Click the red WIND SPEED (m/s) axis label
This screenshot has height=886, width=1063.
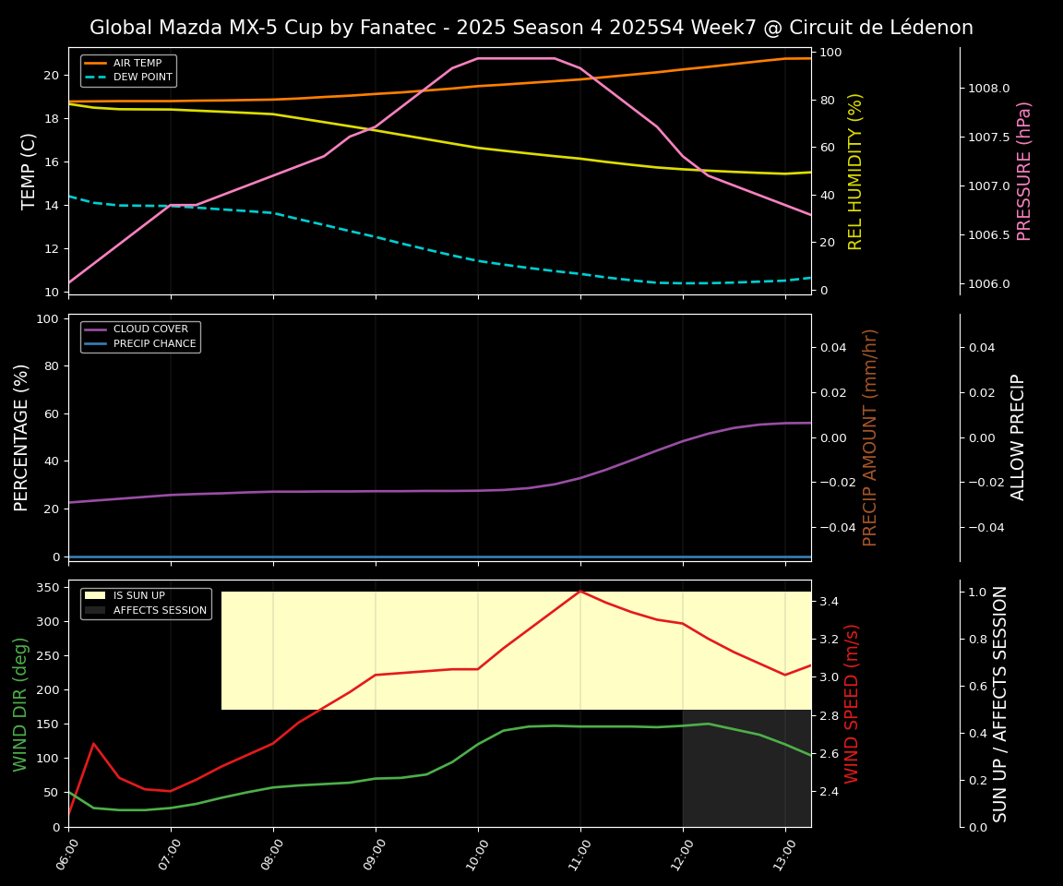[x=852, y=703]
